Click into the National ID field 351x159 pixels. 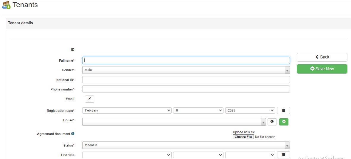[x=186, y=80]
